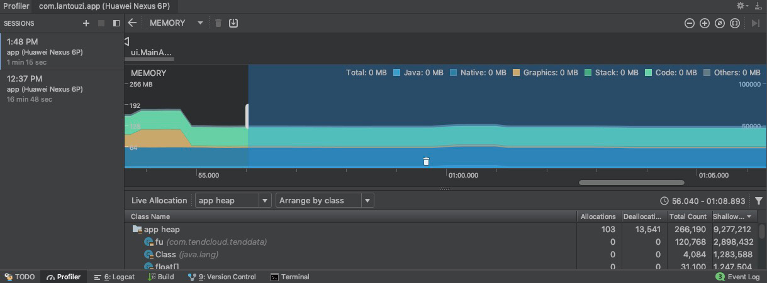Image resolution: width=767 pixels, height=283 pixels.
Task: Select the float[] row
Action: (441, 267)
